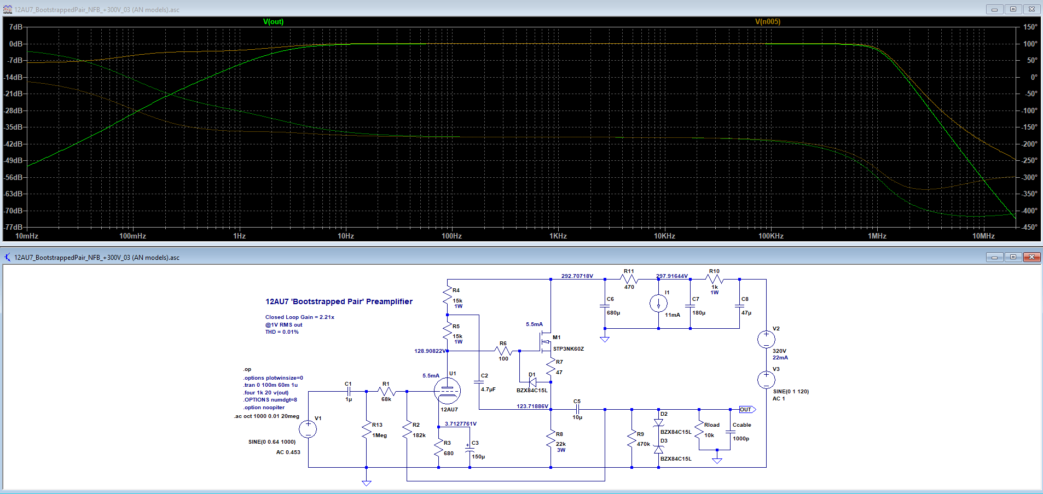Select the V3 sine source symbol
Viewport: 1043px width, 494px height.
pos(766,380)
